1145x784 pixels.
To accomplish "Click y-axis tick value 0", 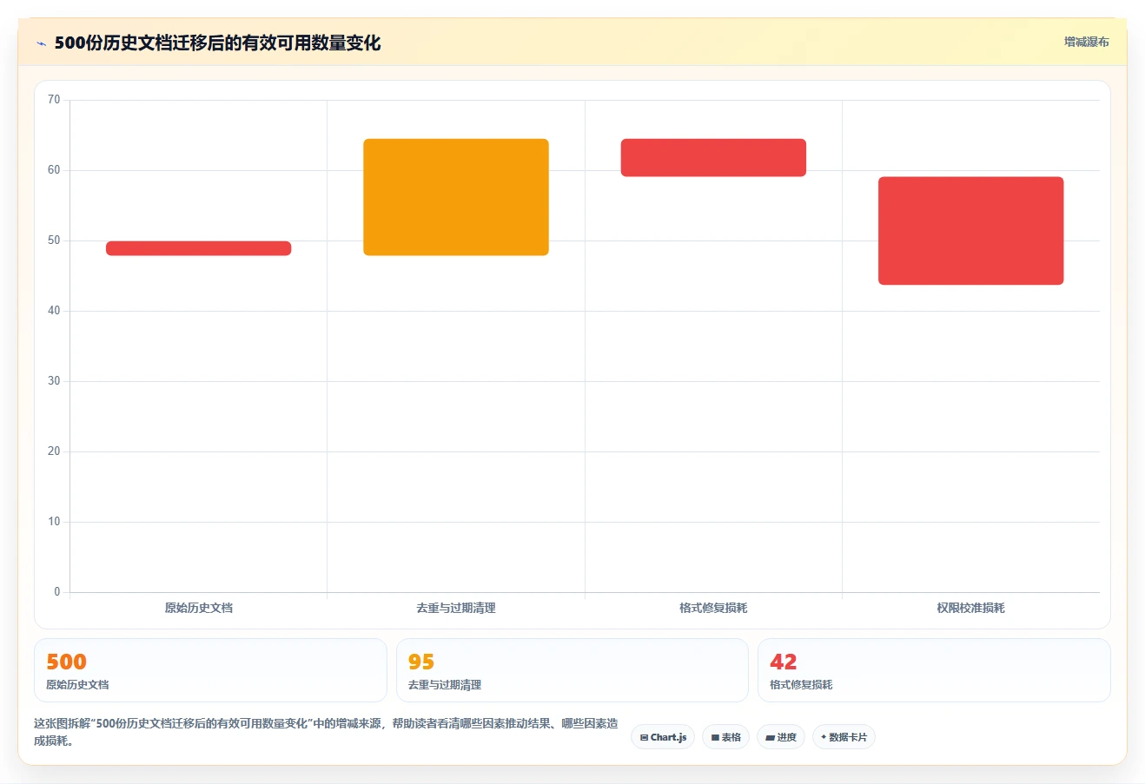I will pyautogui.click(x=57, y=592).
